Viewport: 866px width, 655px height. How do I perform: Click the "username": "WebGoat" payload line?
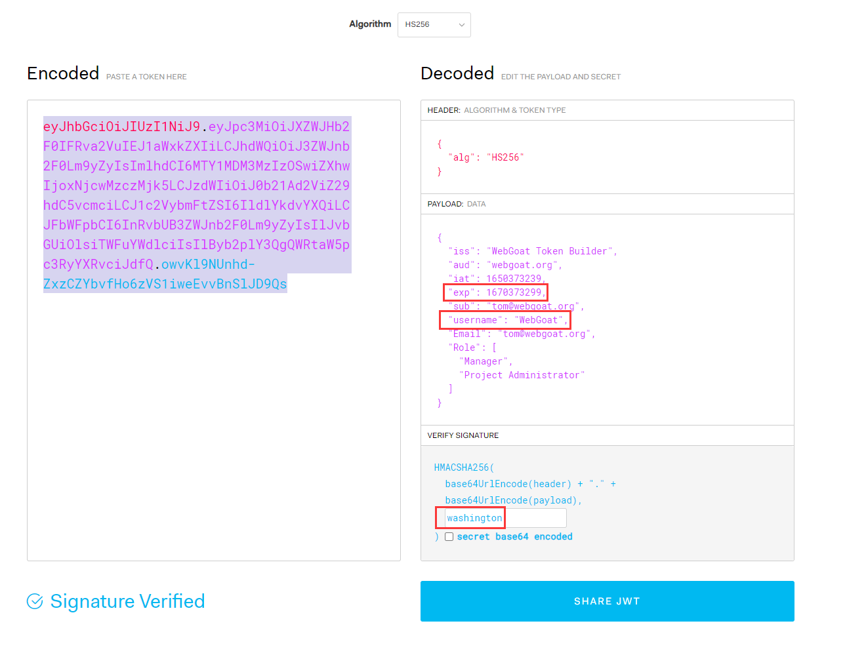pos(508,320)
